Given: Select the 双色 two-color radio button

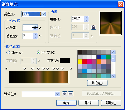Looking at the screenshot, I should point(8,52).
